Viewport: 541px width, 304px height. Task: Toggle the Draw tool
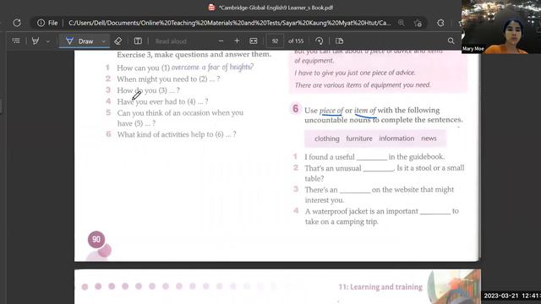click(81, 41)
